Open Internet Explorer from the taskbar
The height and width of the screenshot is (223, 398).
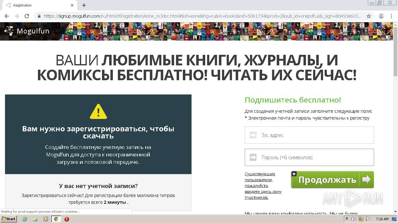click(25, 219)
